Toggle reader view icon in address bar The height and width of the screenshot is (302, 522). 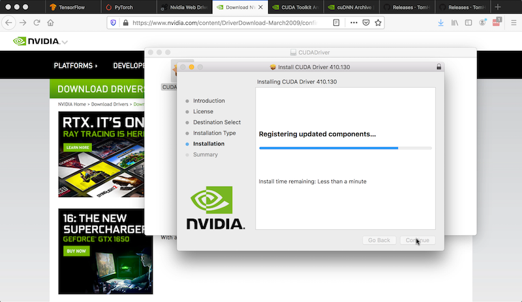point(336,23)
